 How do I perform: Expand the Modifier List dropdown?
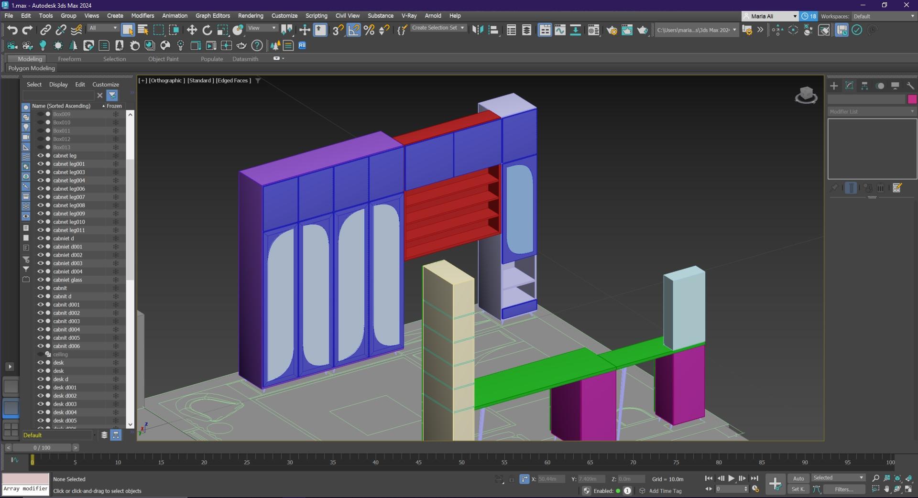point(872,111)
